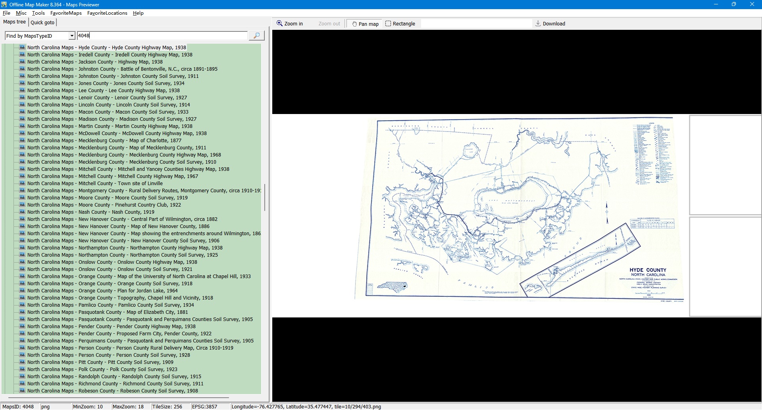Switch to the Quick goto tab
Viewport: 762px width, 410px height.
pos(42,23)
